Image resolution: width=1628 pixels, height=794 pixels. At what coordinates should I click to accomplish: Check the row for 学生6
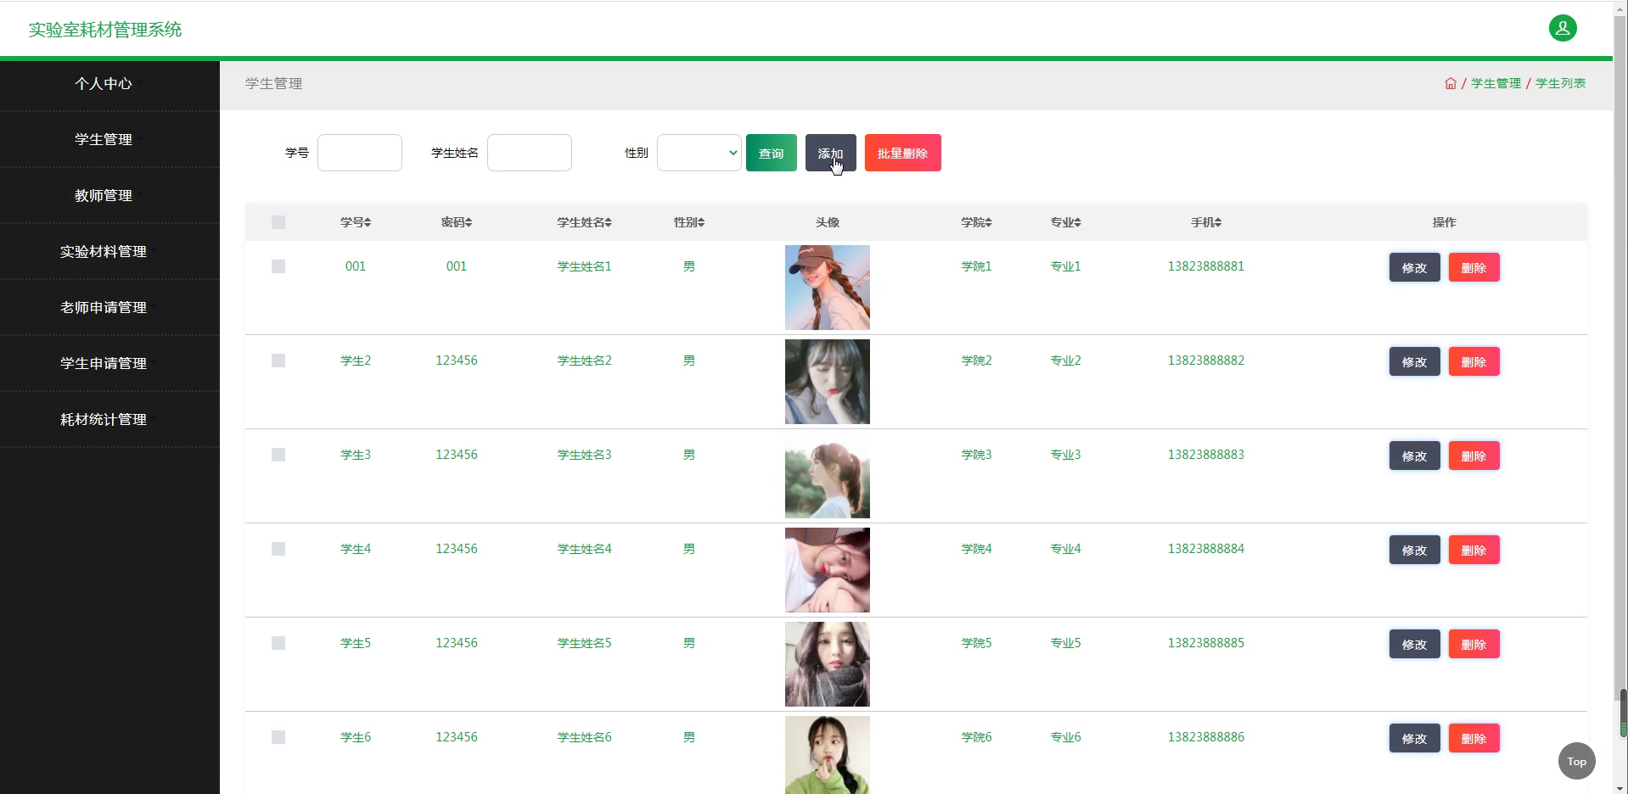(x=278, y=737)
